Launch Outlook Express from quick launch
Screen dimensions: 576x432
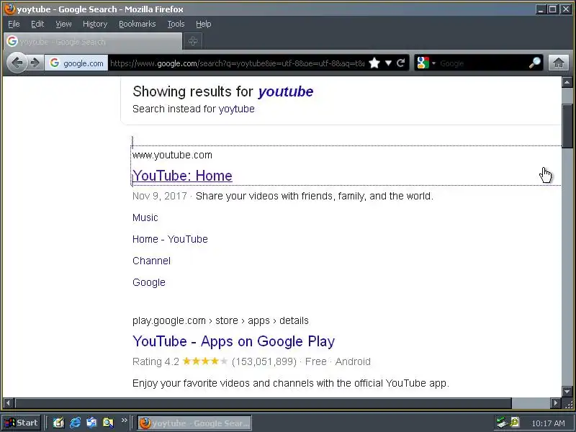click(x=91, y=423)
